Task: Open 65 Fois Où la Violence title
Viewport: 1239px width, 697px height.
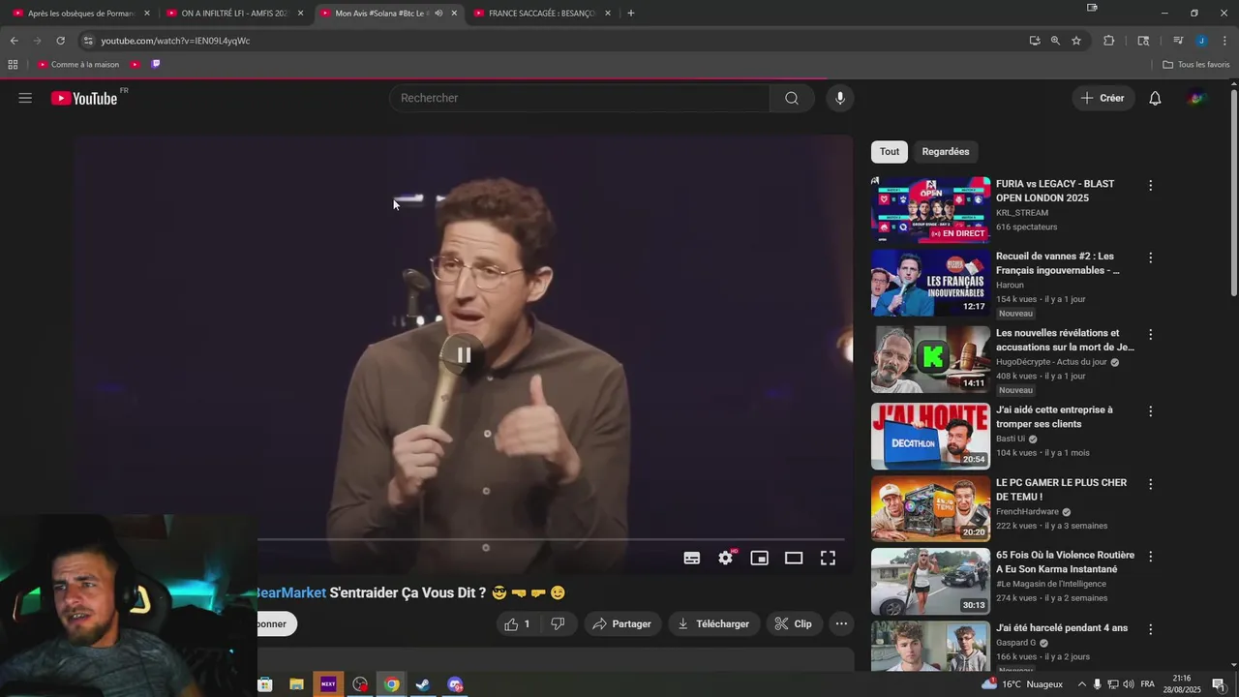Action: point(1065,562)
